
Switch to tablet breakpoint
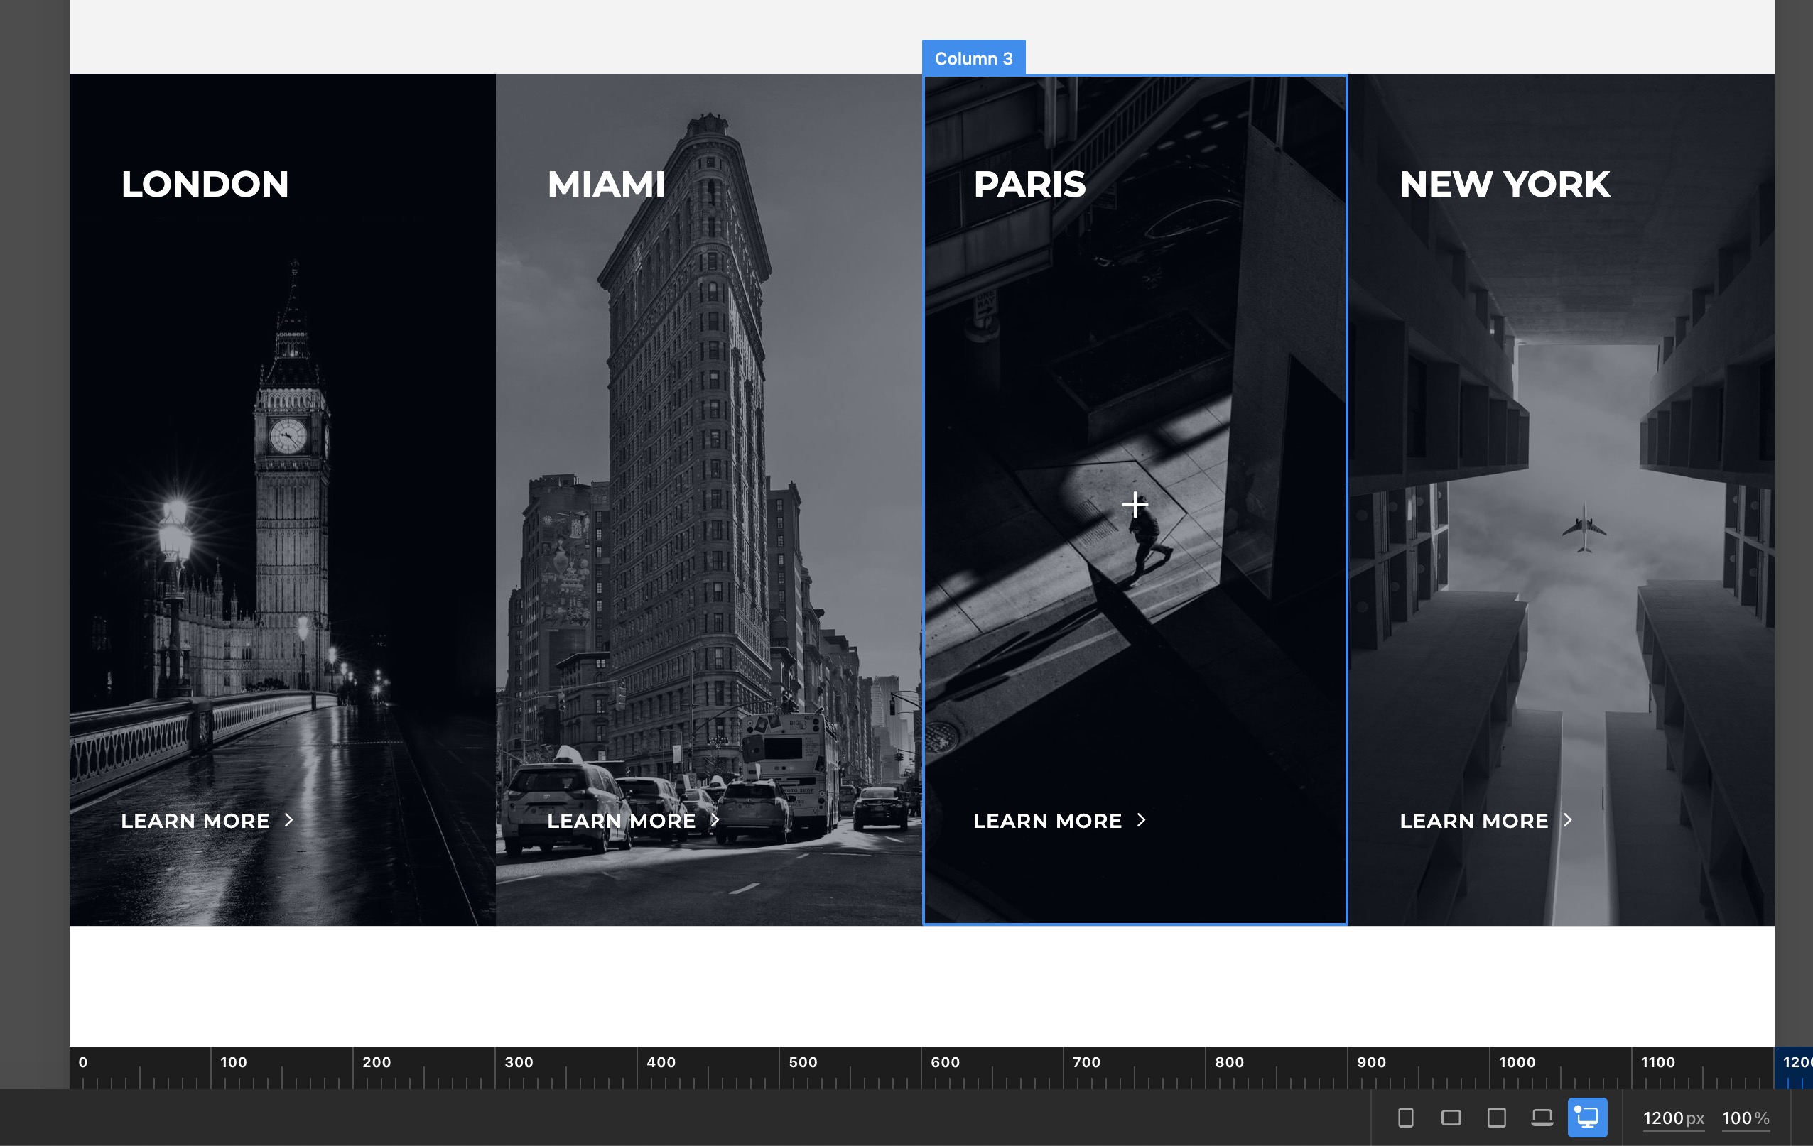point(1496,1118)
